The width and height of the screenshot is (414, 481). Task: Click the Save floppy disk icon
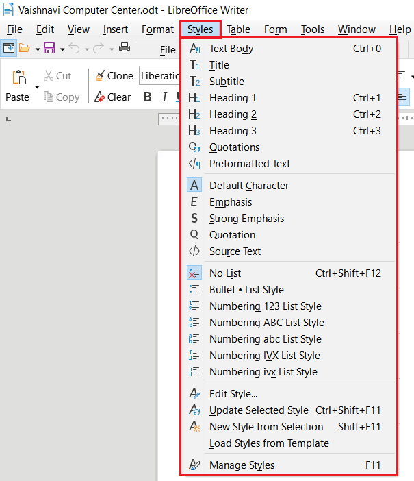tap(49, 48)
